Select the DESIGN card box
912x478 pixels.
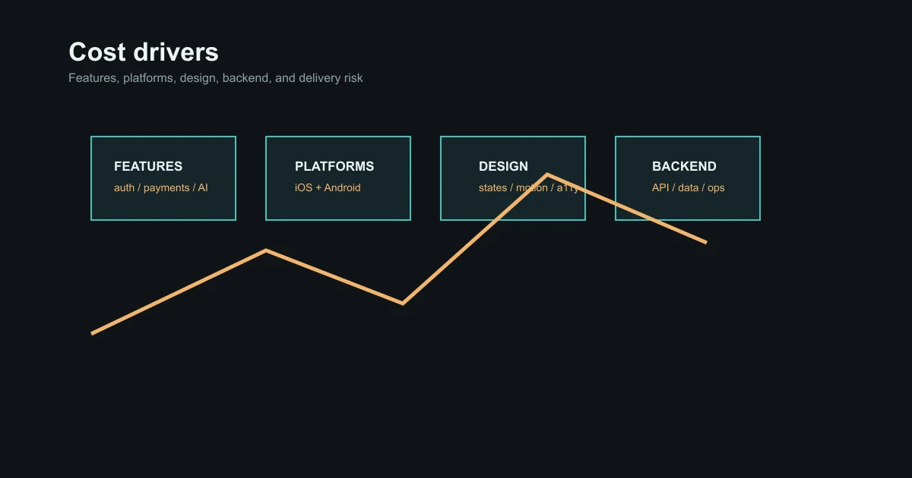(513, 178)
